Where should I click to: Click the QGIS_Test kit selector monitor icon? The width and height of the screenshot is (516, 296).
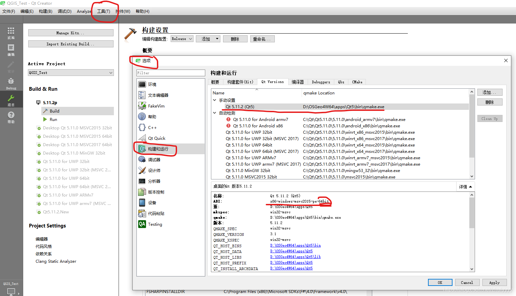click(11, 291)
